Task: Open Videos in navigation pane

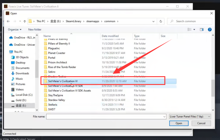Action: pos(18,90)
